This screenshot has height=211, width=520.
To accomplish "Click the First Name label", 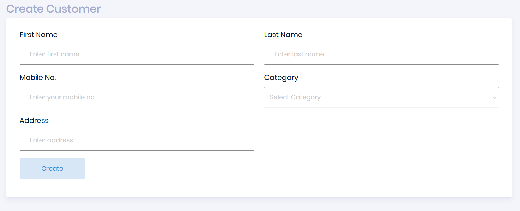I will (38, 35).
